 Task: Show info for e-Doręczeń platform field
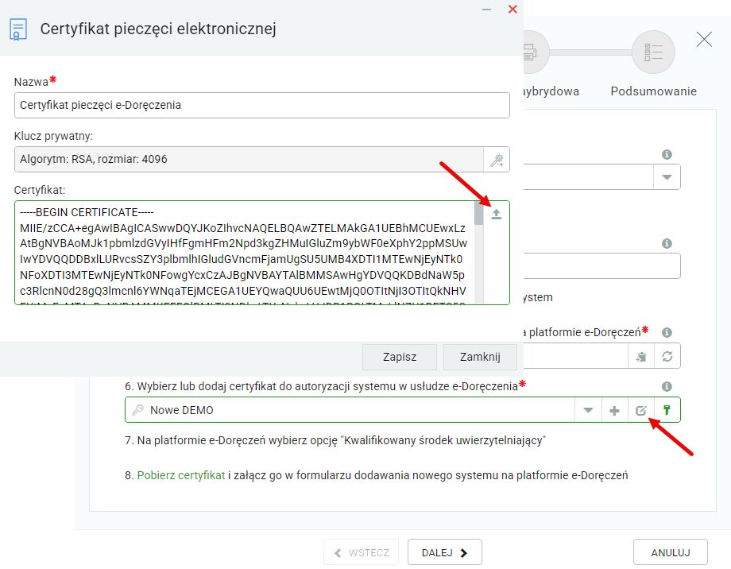coord(667,332)
